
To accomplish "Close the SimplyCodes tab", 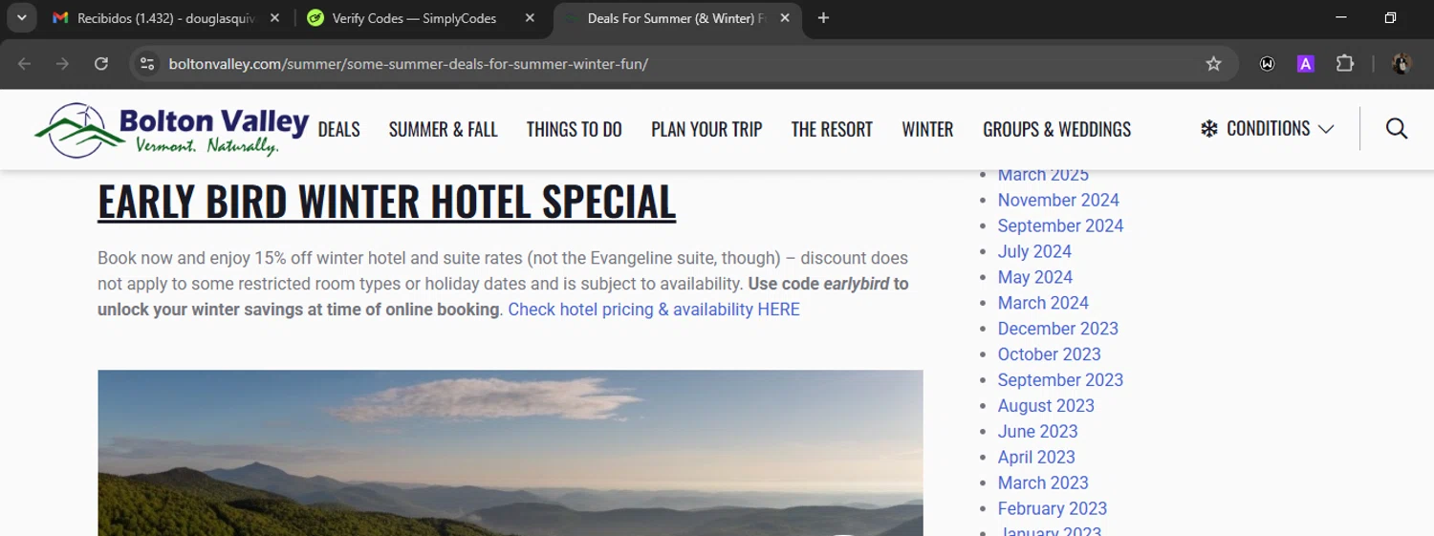I will [x=530, y=18].
